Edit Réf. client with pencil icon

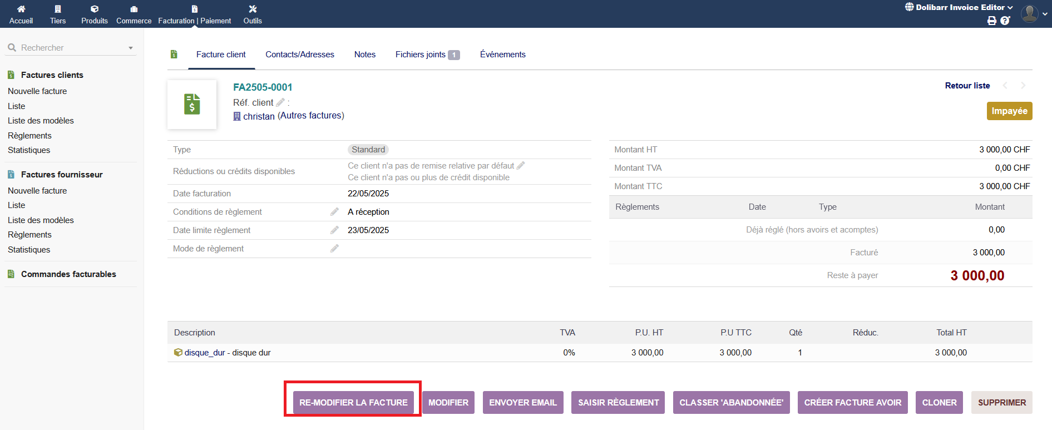(x=280, y=102)
